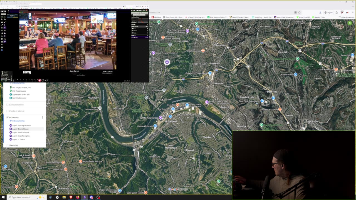Open the Handler Chats bookmark
Viewport: 356px width, 200px height.
pyautogui.click(x=318, y=17)
